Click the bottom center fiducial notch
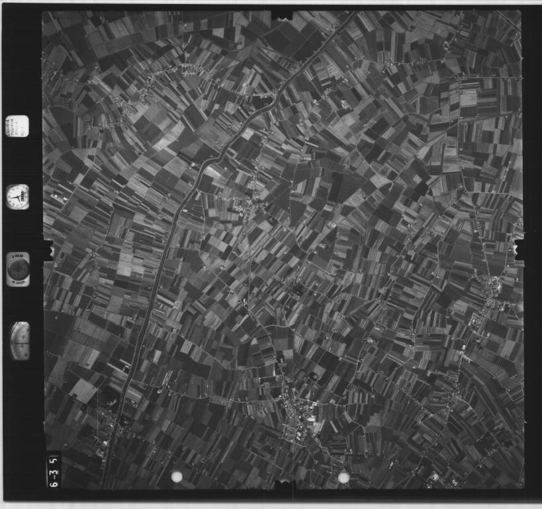 click(x=283, y=489)
